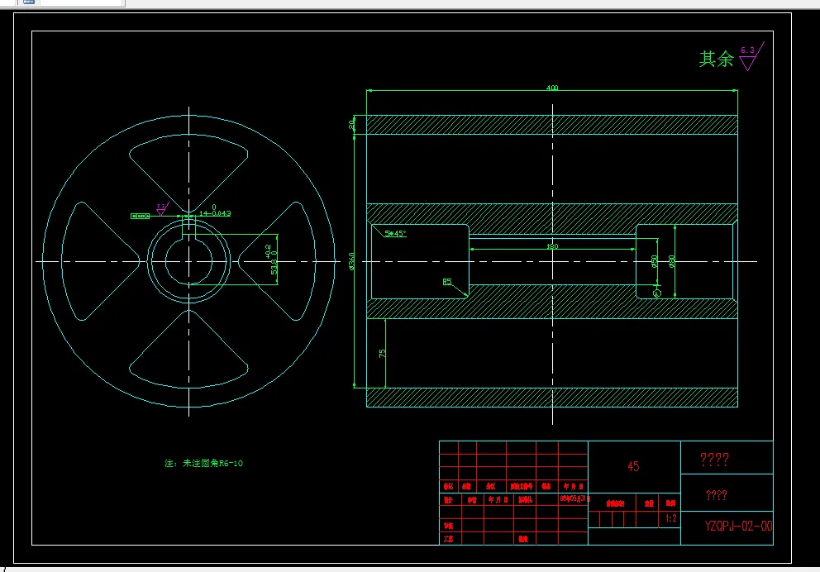Click the lower ???? title text

pyautogui.click(x=717, y=495)
